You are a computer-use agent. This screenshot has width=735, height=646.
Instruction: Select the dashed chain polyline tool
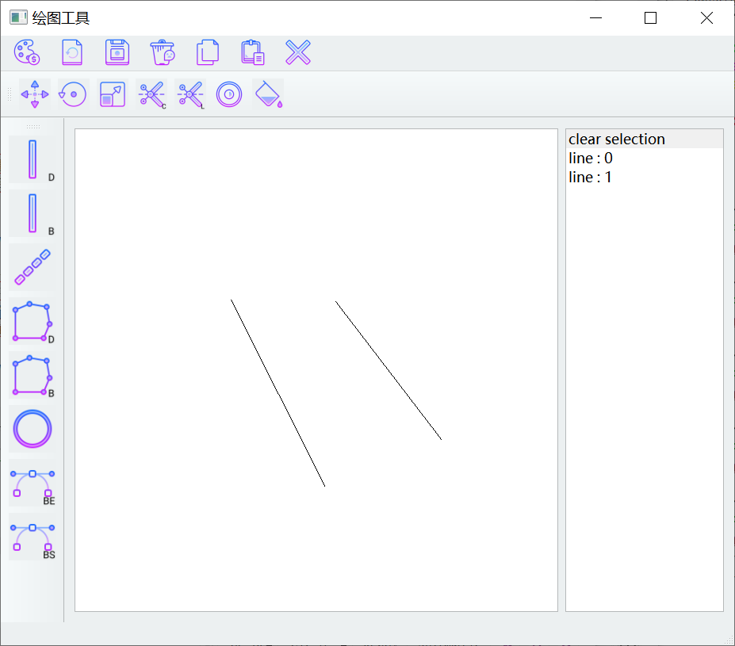pos(33,267)
